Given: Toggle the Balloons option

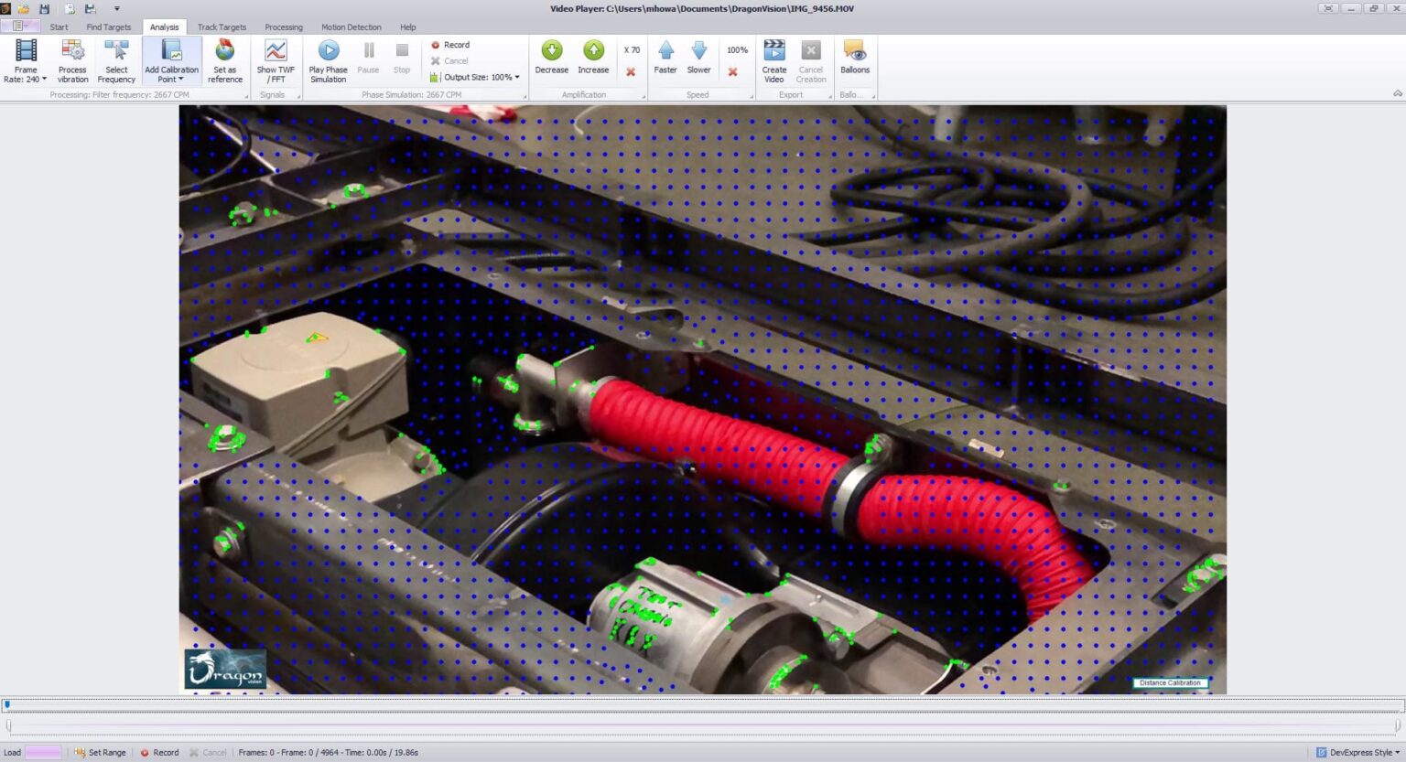Looking at the screenshot, I should pyautogui.click(x=855, y=57).
